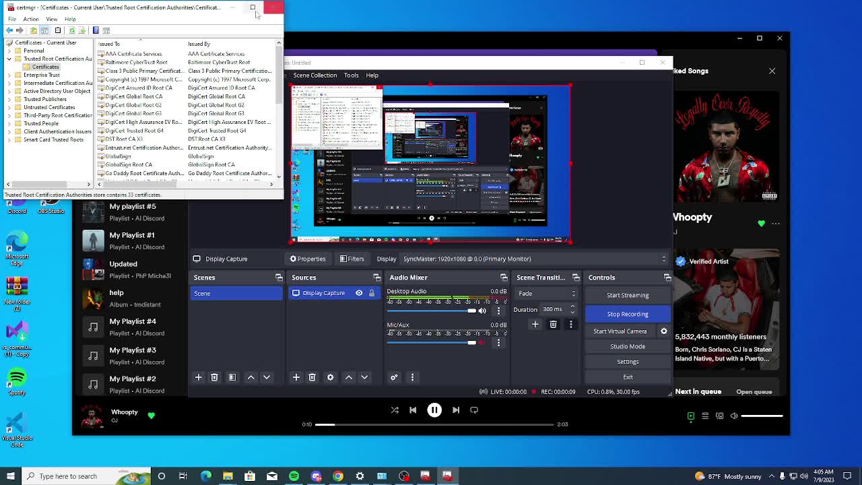Image resolution: width=862 pixels, height=485 pixels.
Task: Open the Action menu in certmgr
Action: 30,19
